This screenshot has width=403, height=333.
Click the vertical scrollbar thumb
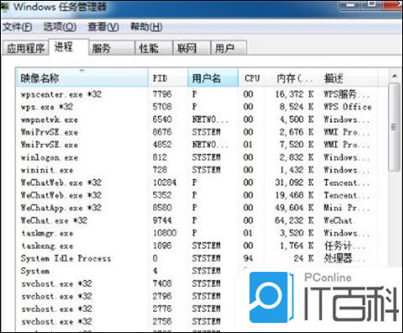tap(394, 127)
